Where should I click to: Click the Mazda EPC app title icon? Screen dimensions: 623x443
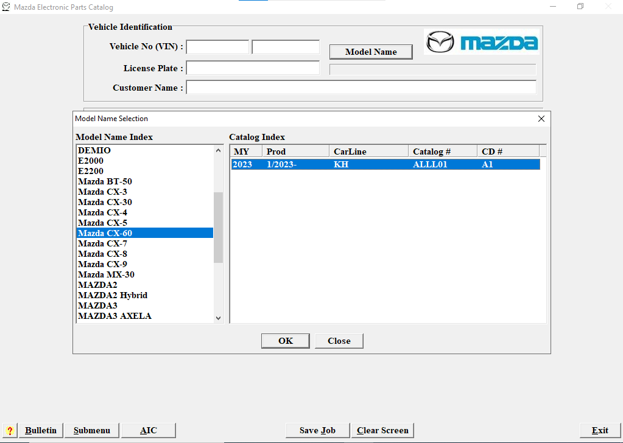(x=6, y=7)
